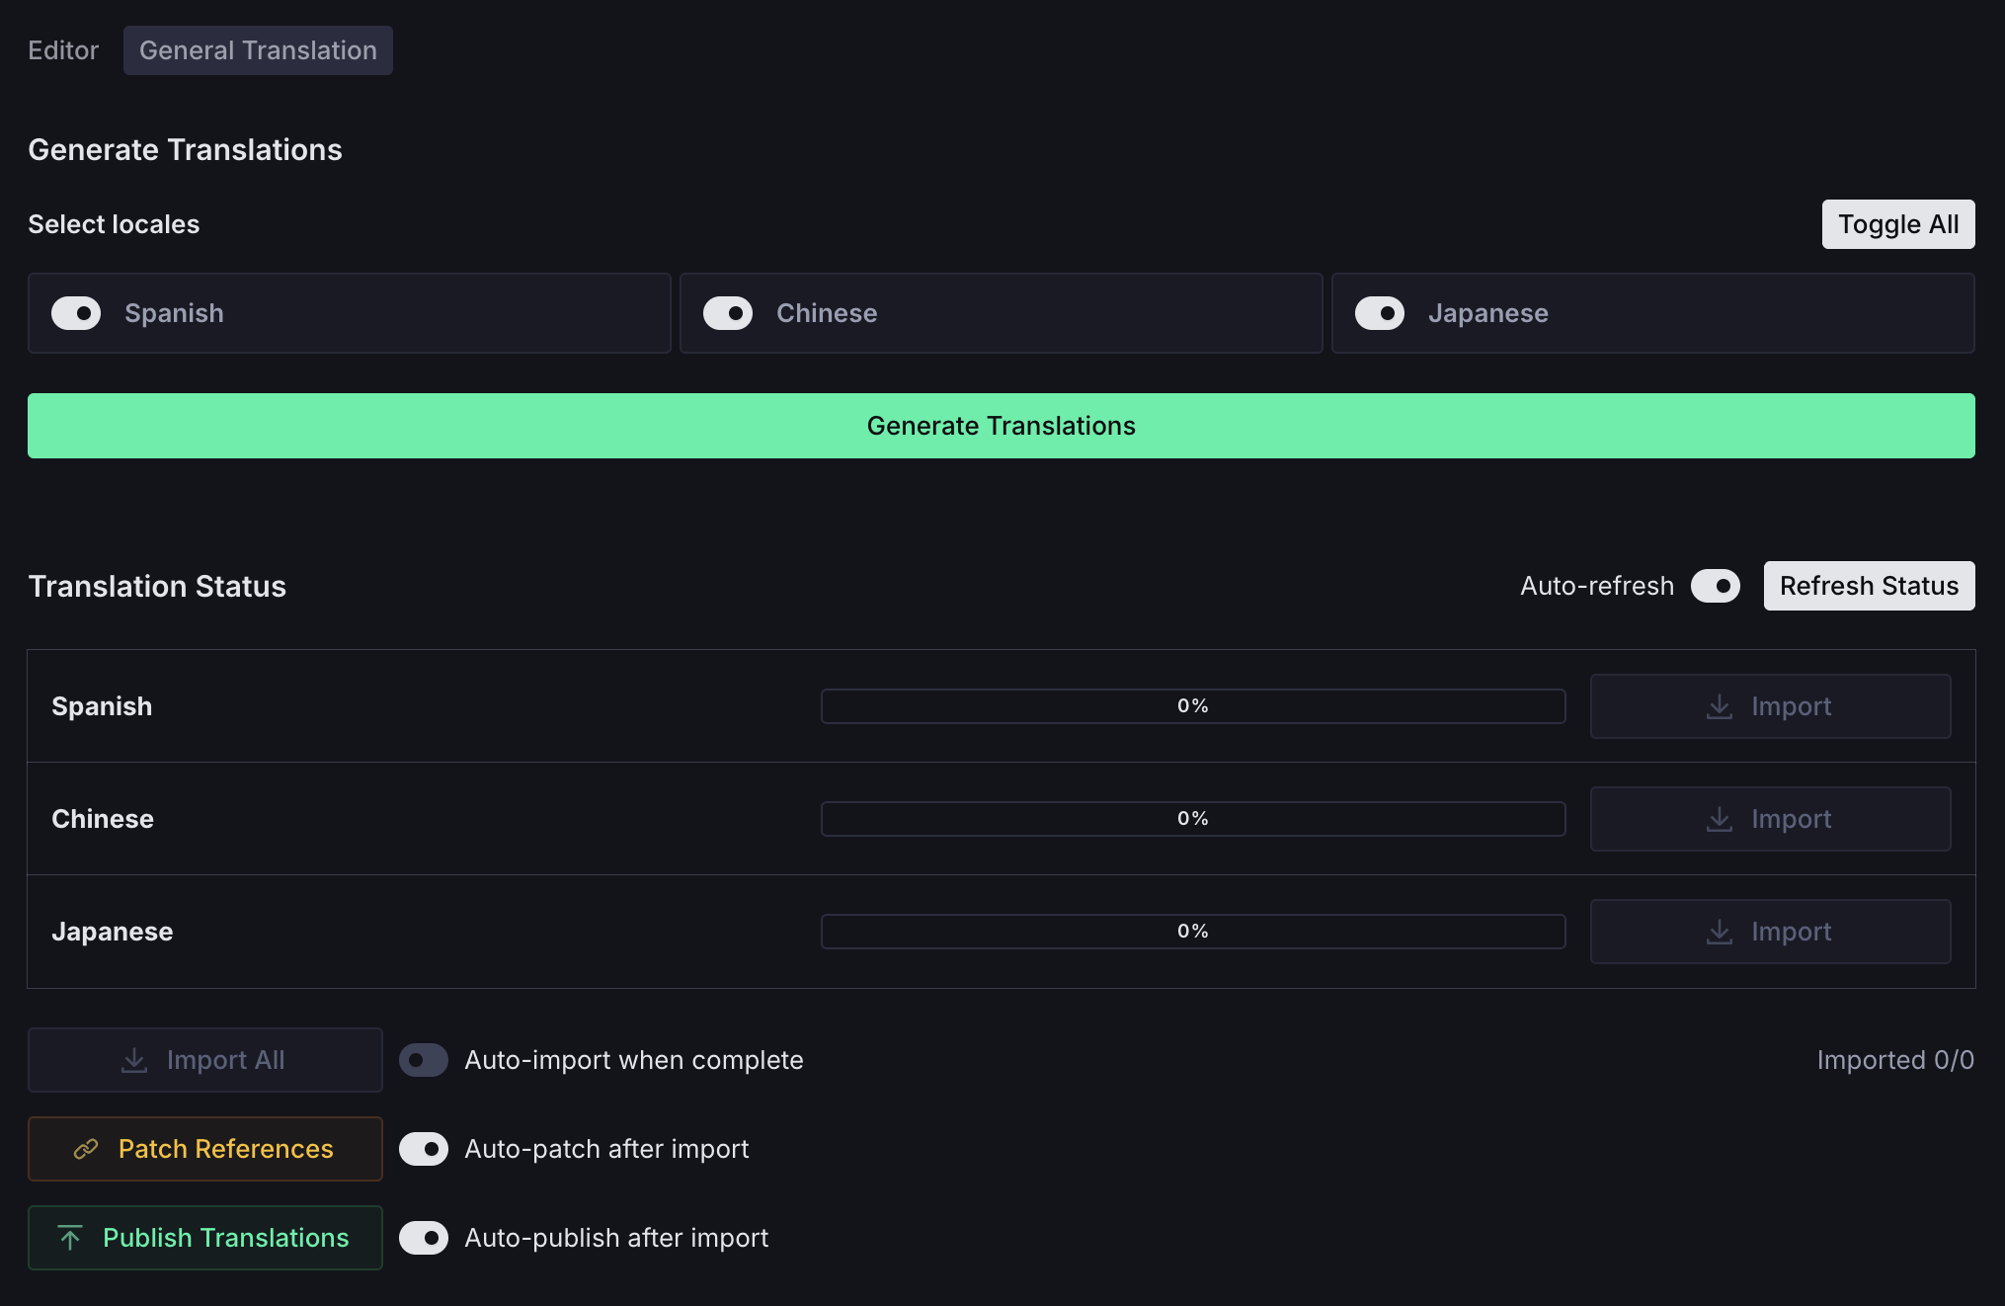Click the Refresh Status button

tap(1869, 586)
